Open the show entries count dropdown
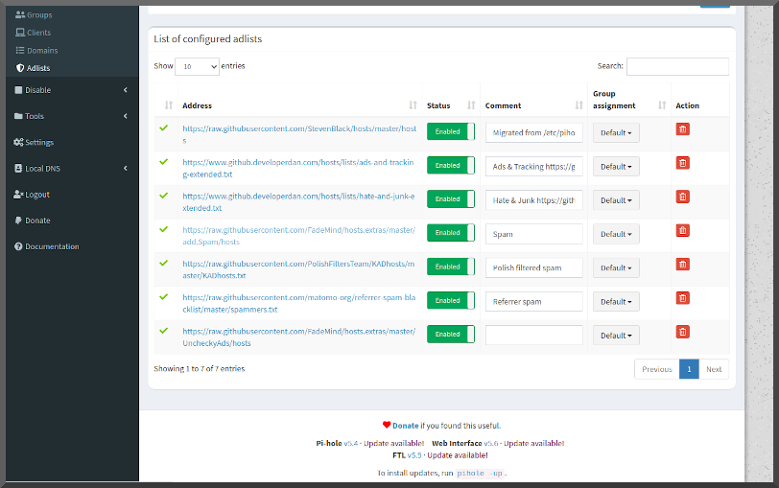The width and height of the screenshot is (779, 488). pyautogui.click(x=197, y=66)
